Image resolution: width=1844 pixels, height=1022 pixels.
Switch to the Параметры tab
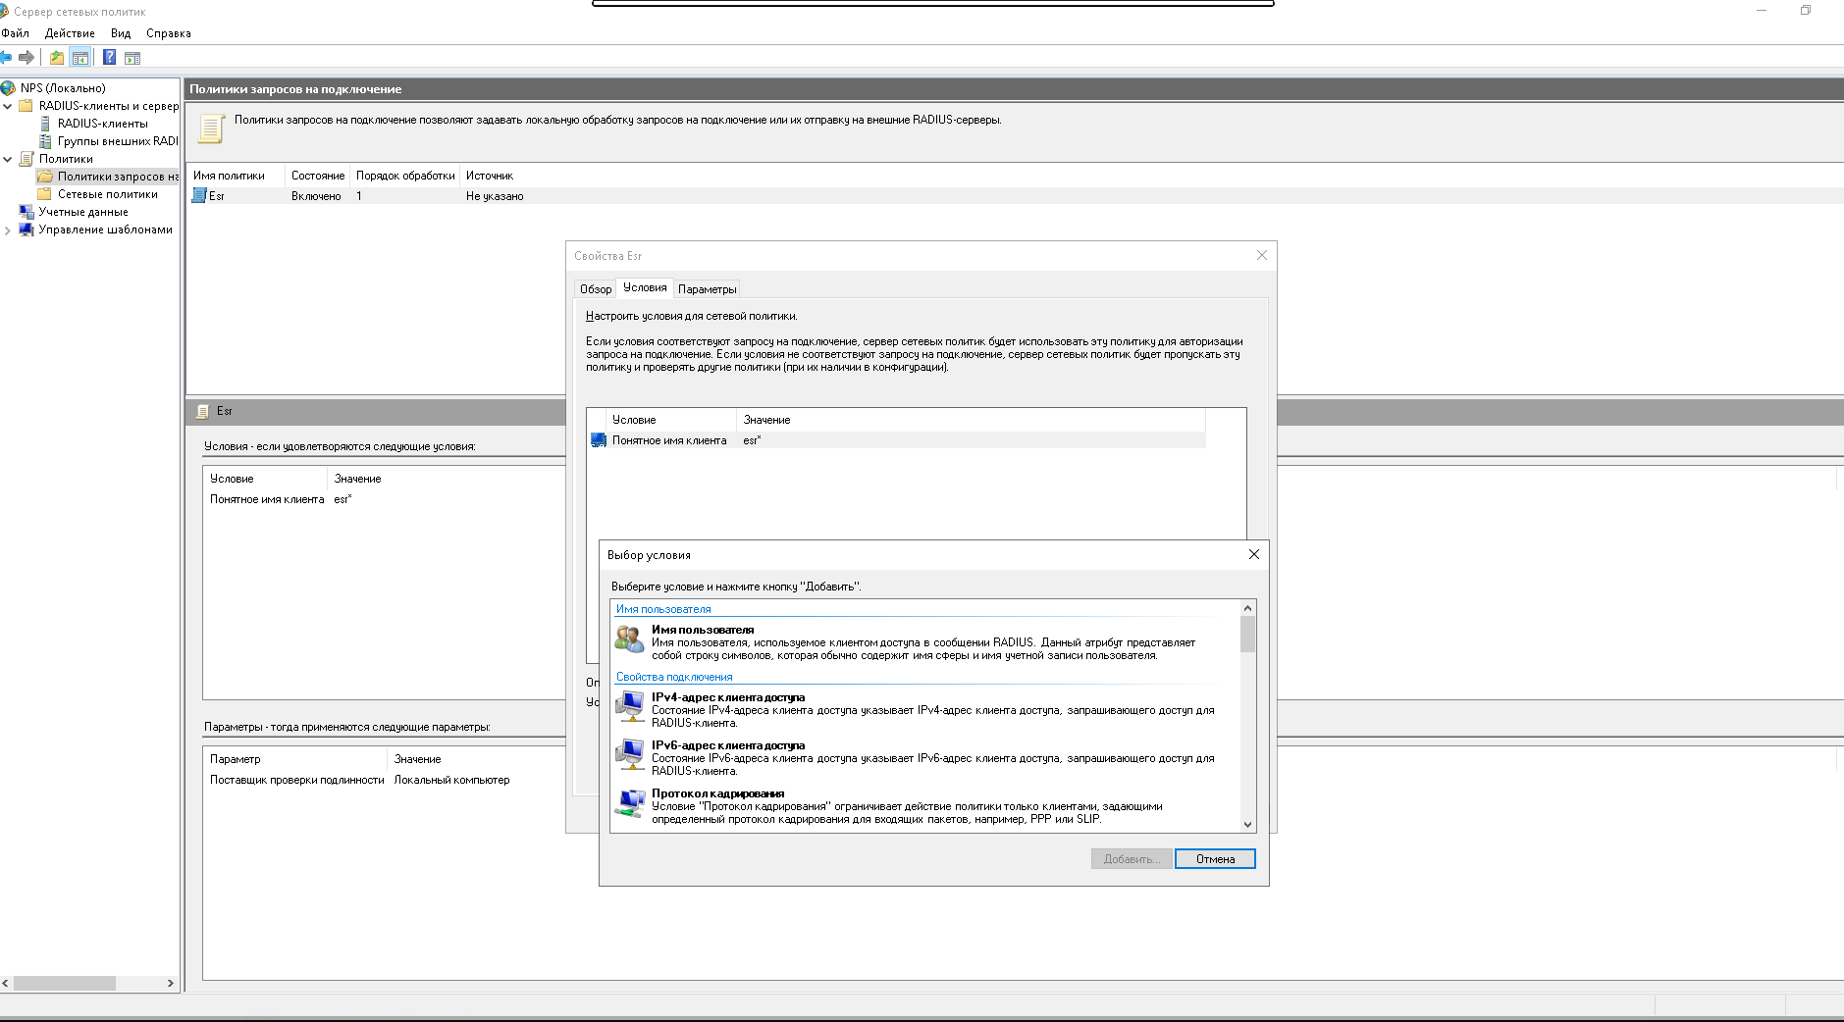pyautogui.click(x=707, y=289)
